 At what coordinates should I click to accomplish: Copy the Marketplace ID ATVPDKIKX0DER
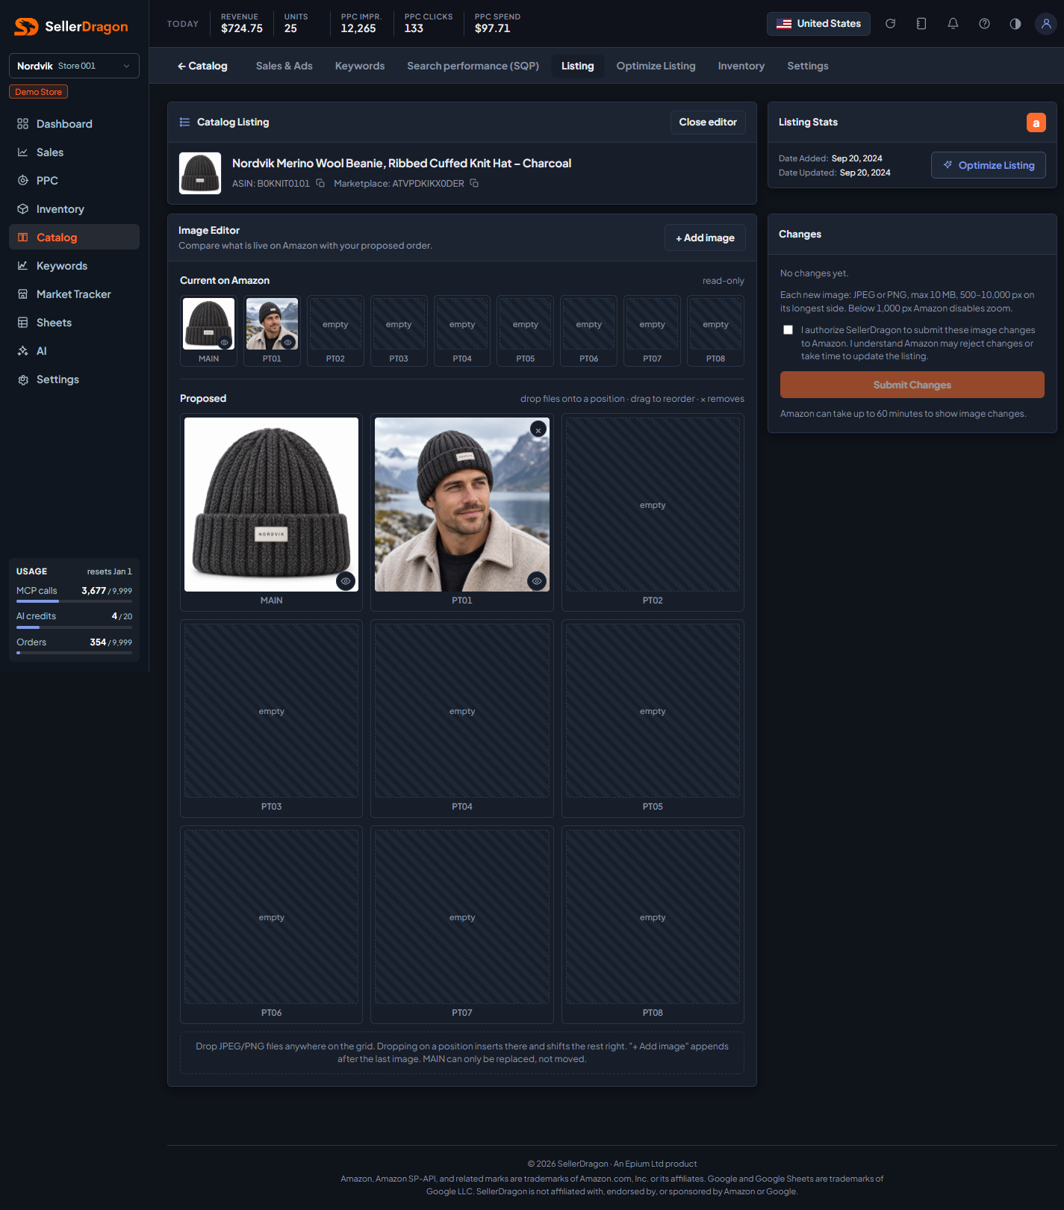click(474, 184)
